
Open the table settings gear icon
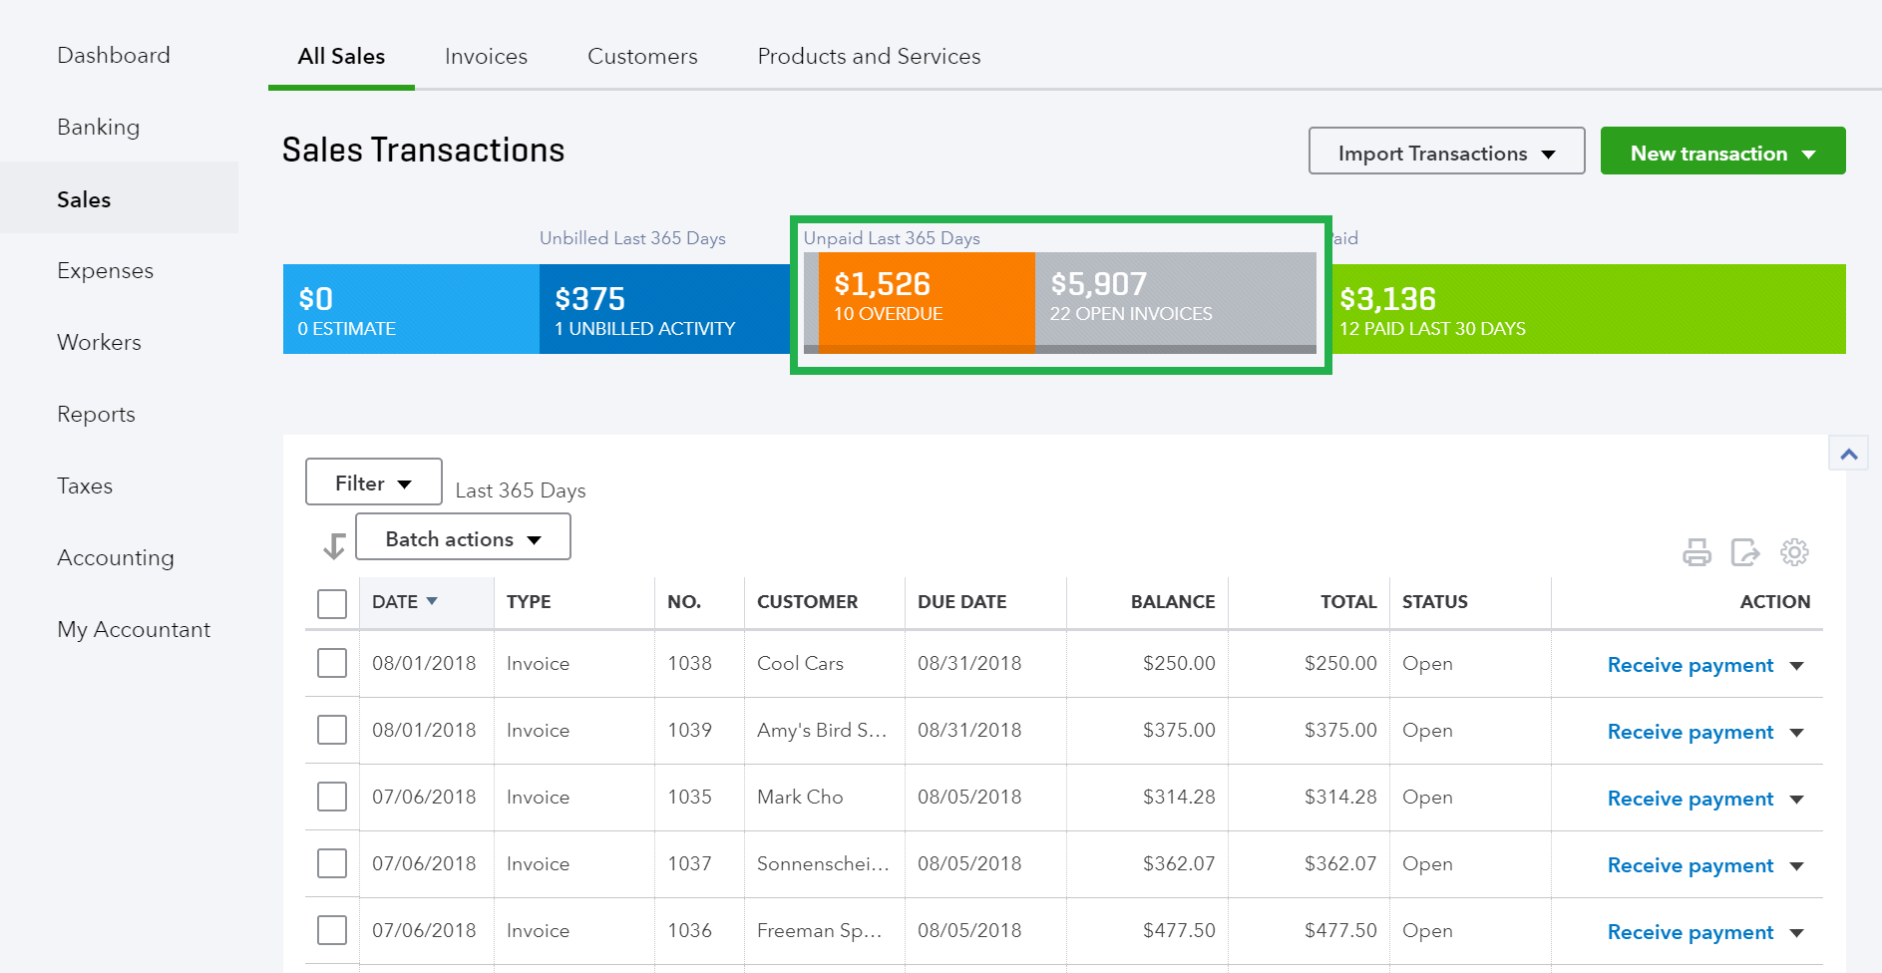(1794, 552)
